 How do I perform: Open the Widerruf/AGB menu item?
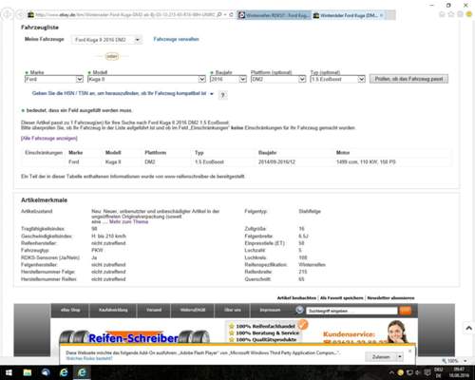point(193,310)
